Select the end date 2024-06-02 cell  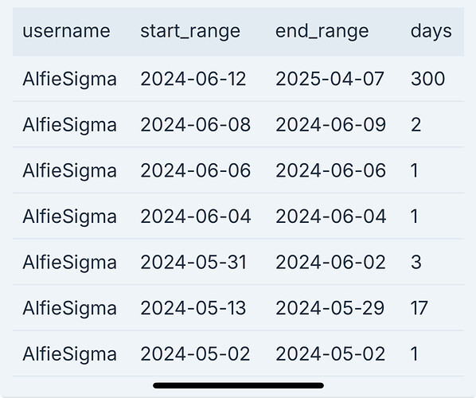click(330, 263)
